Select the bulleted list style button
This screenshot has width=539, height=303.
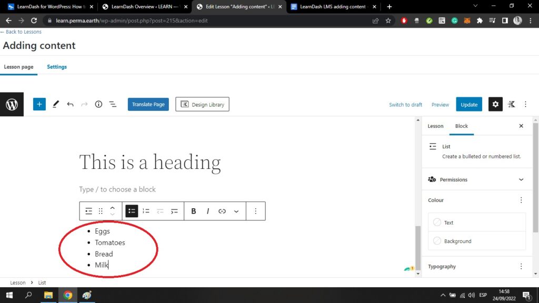click(132, 211)
